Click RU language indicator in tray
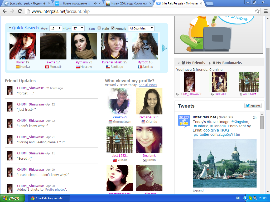The height and width of the screenshot is (202, 270). 238,198
